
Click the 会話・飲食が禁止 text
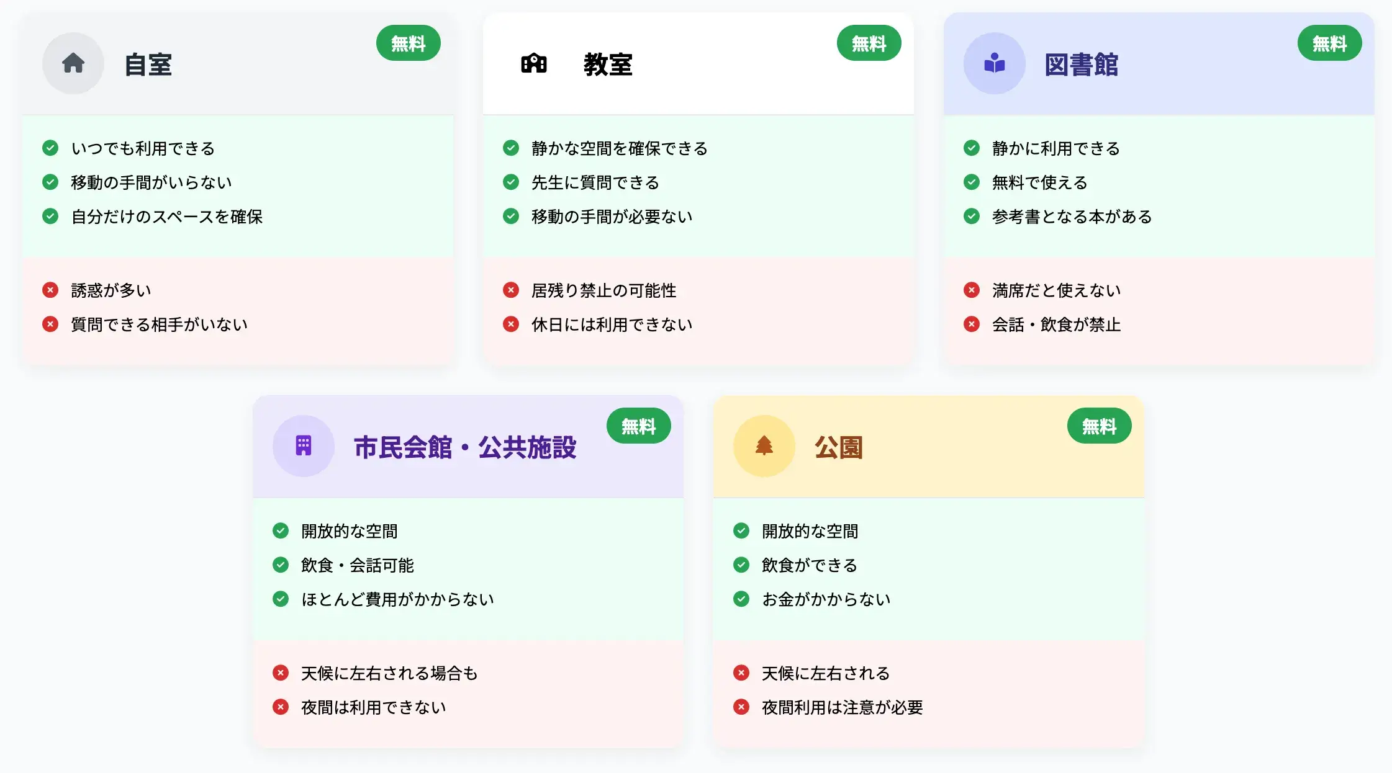click(x=1057, y=324)
